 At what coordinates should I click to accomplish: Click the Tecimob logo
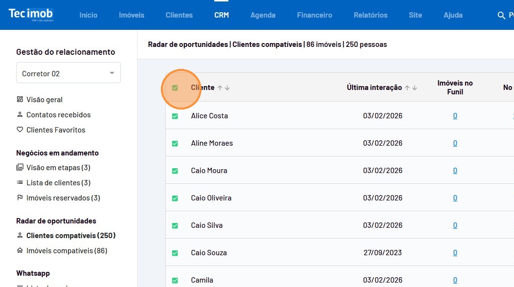pos(31,14)
